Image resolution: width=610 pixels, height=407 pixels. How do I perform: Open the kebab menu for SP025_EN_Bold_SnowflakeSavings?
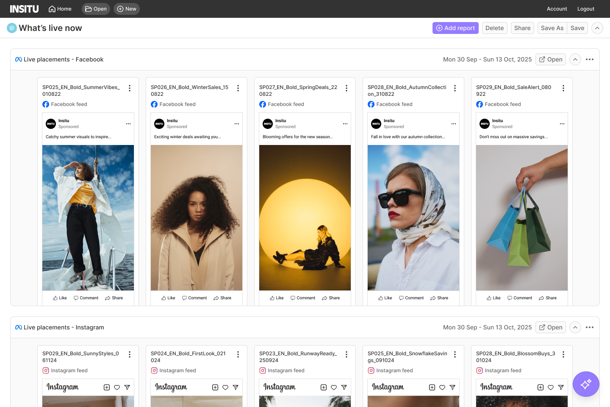(455, 354)
